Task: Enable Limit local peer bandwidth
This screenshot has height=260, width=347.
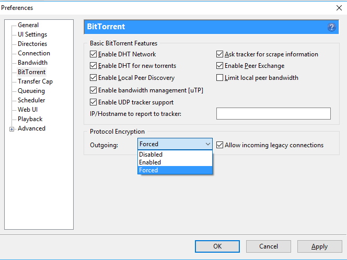Action: (x=219, y=78)
